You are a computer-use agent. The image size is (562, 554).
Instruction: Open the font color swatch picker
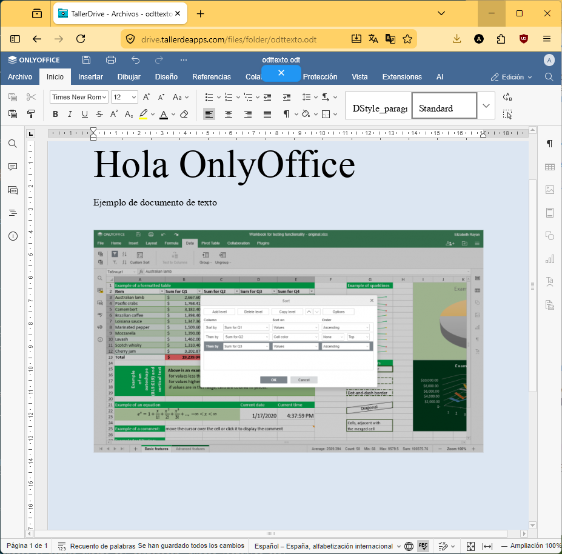pos(172,114)
